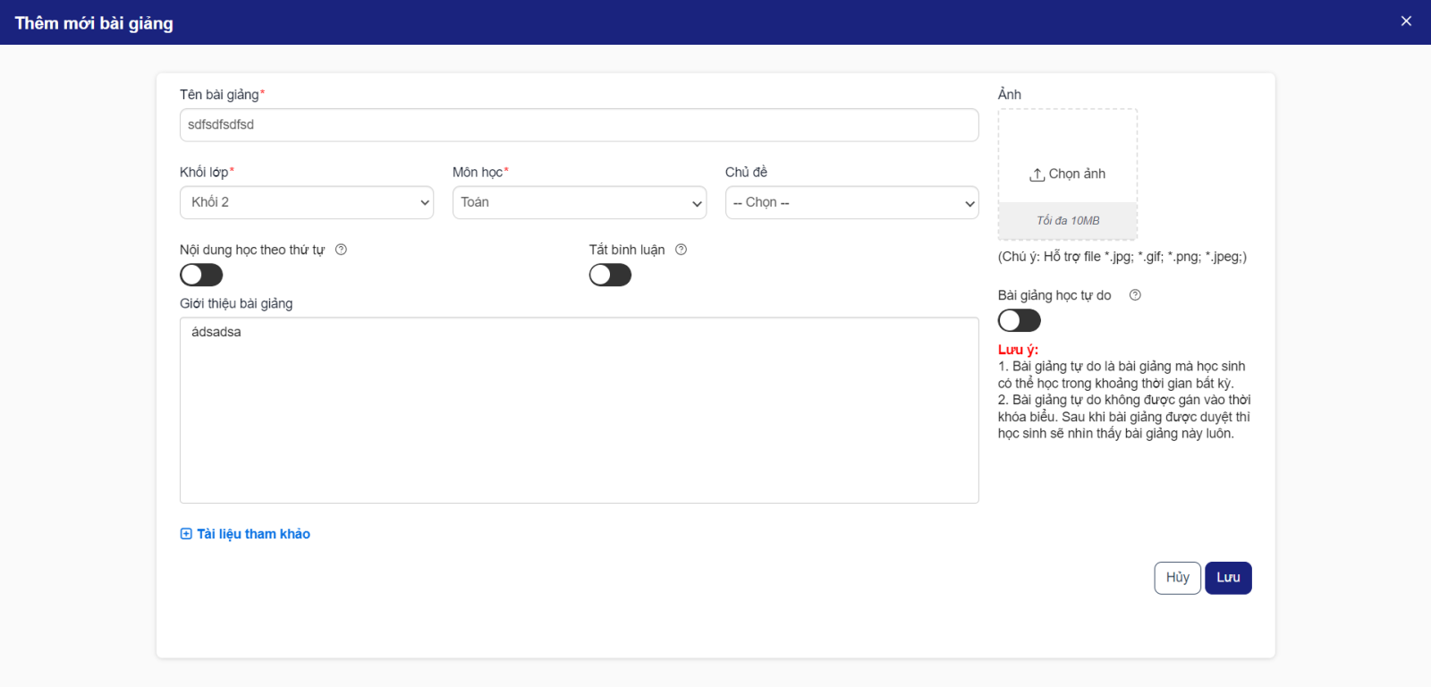Click the Tối đa 10MB strip in upload box
This screenshot has height=687, width=1431.
pos(1068,221)
